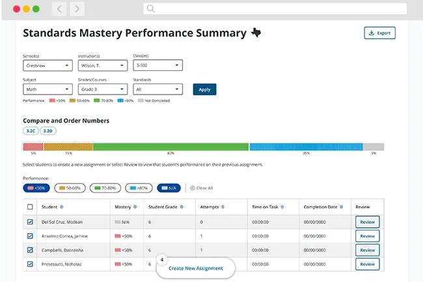This screenshot has height=282, width=423.
Task: Click student name Del Sol Cruz, Mcclean
Action: (62, 222)
